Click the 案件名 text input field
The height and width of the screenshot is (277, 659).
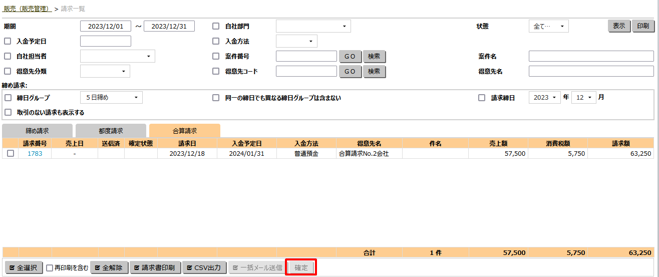(591, 57)
